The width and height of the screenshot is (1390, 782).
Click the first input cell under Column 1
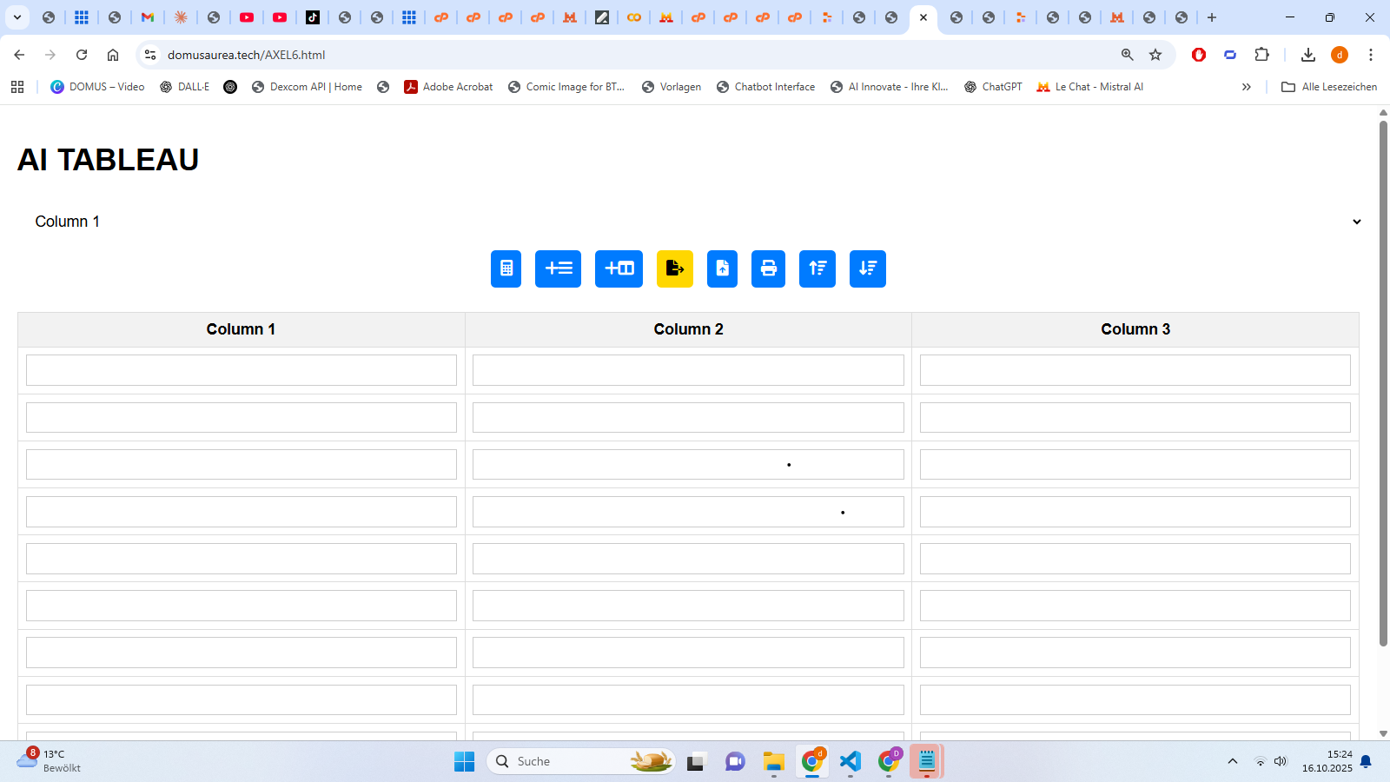click(241, 369)
